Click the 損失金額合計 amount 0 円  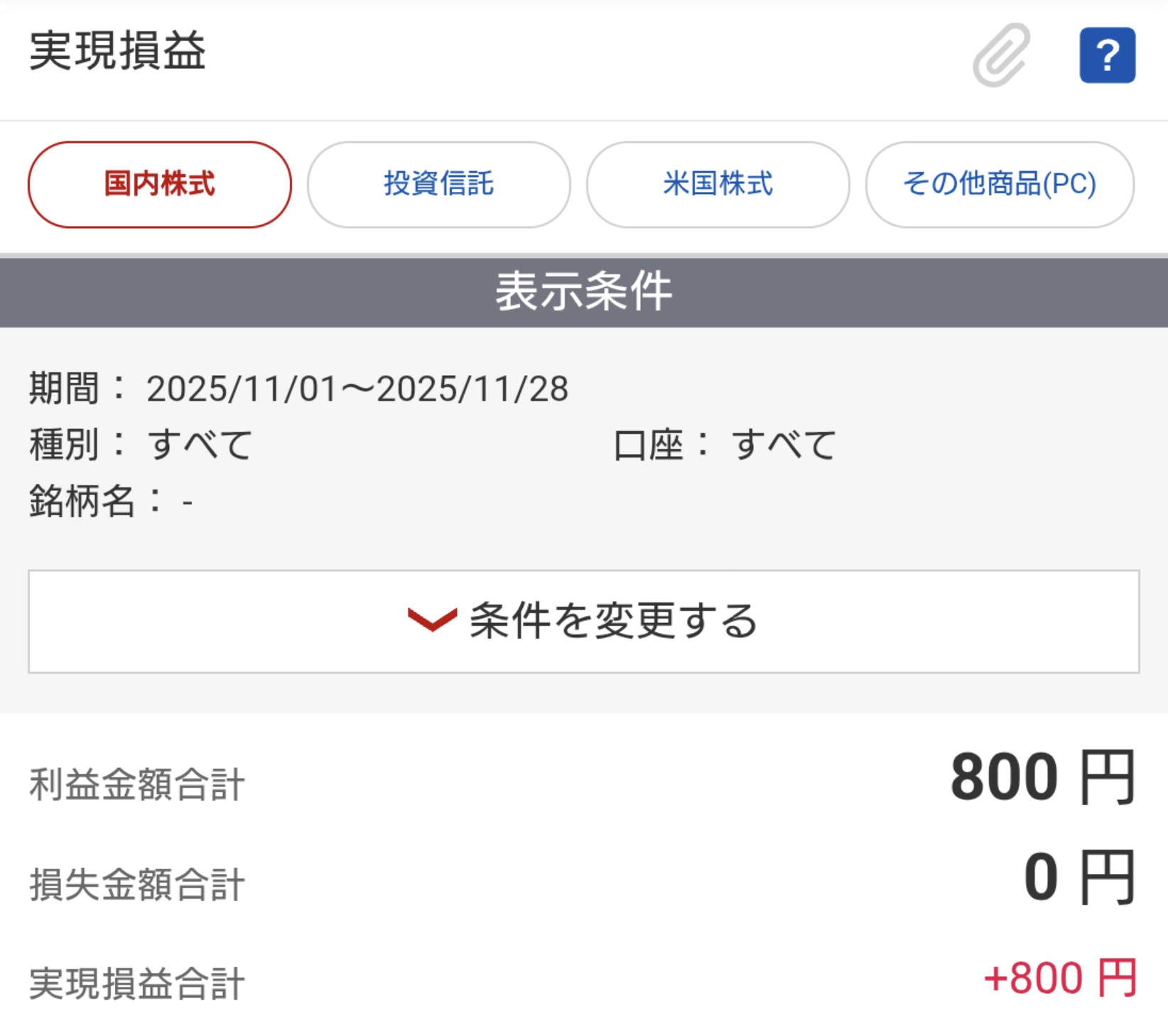point(1078,878)
